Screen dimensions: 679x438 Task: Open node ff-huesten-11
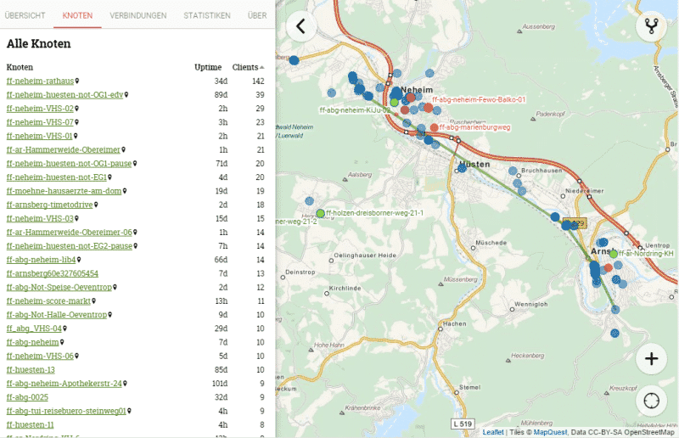tap(30, 424)
